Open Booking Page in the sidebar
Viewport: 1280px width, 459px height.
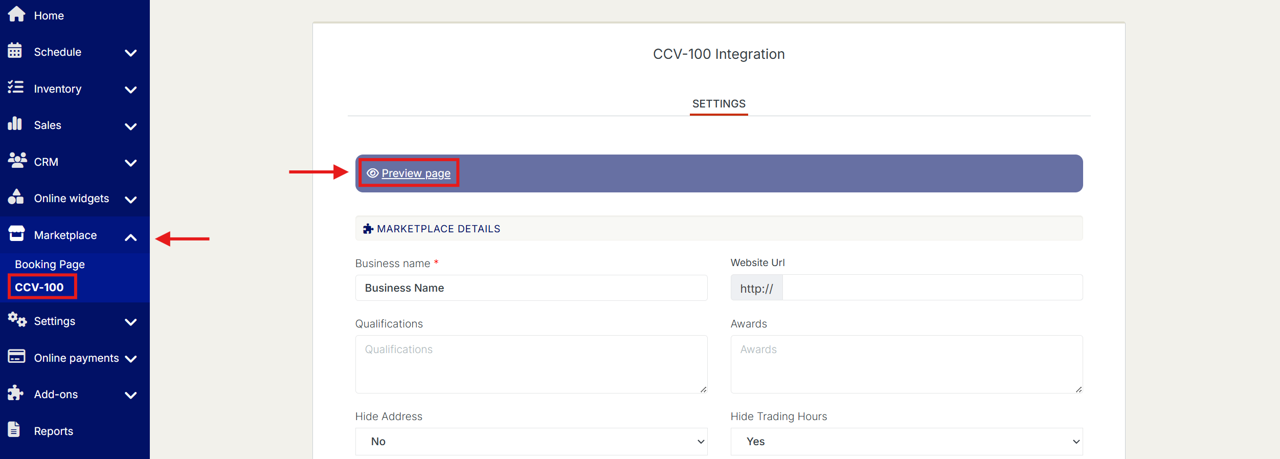coord(50,265)
